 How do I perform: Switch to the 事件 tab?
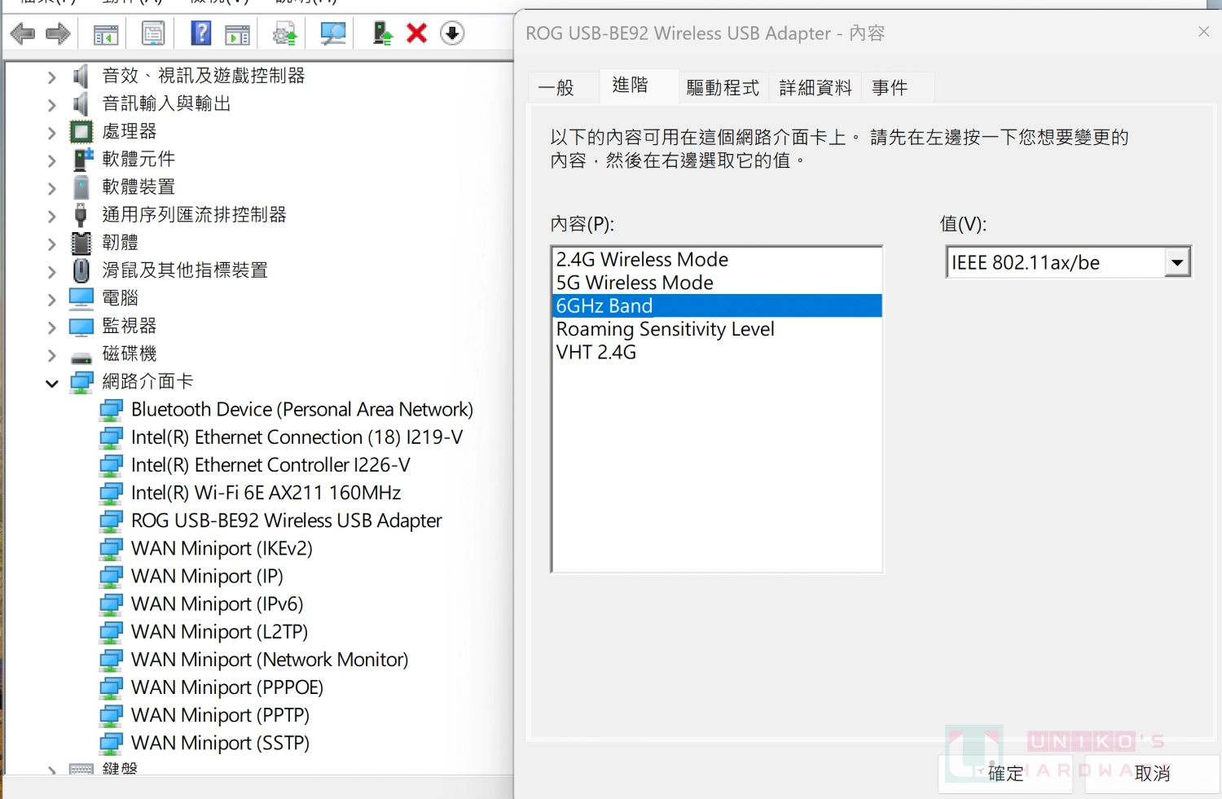890,88
